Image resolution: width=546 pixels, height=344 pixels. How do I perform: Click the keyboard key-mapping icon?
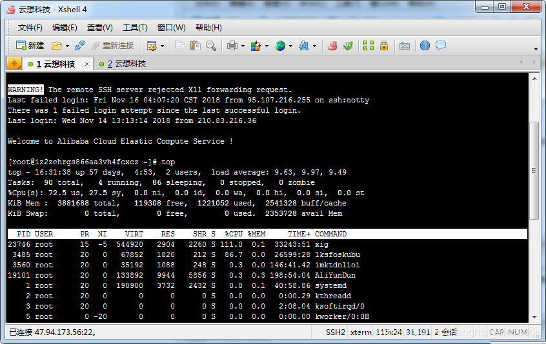tap(404, 46)
